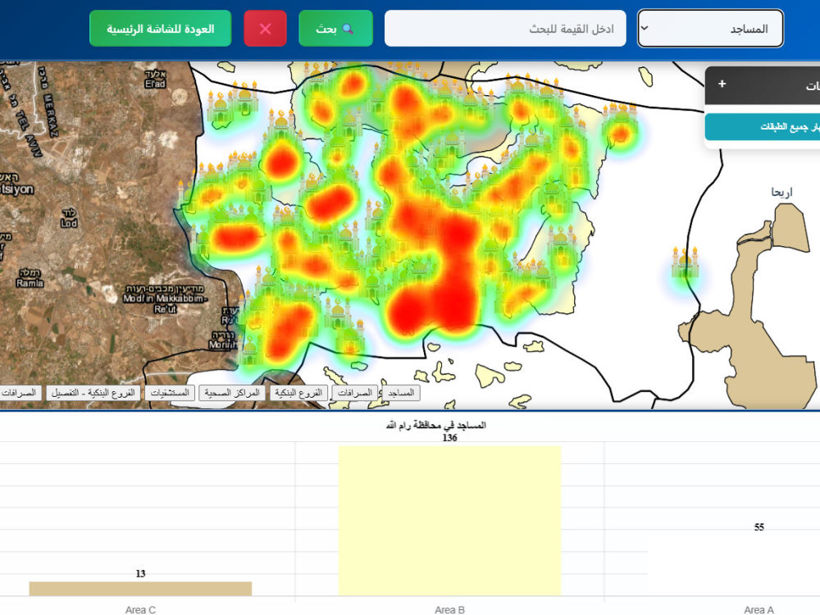Expand the layers panel with plus icon

click(x=722, y=84)
